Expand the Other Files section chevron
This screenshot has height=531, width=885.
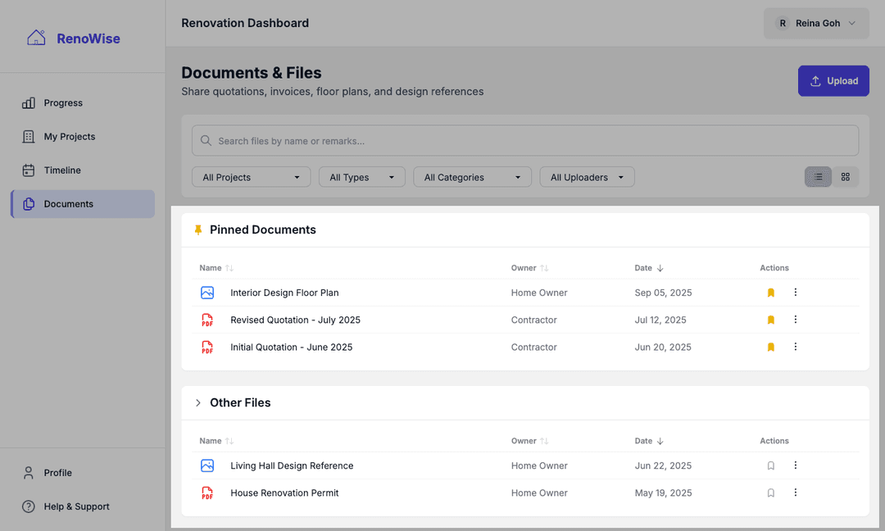197,402
